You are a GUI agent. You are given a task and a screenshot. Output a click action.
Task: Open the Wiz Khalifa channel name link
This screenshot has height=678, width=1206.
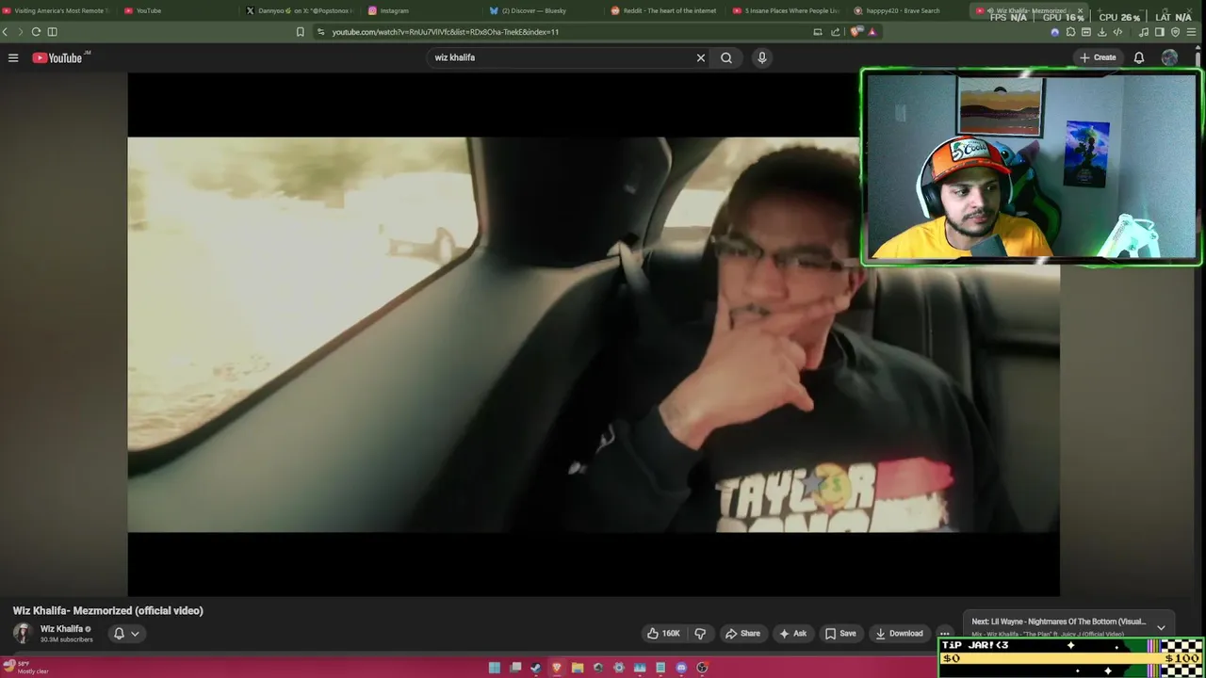point(62,629)
